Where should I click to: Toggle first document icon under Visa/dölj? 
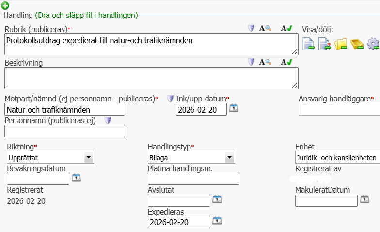(x=309, y=44)
